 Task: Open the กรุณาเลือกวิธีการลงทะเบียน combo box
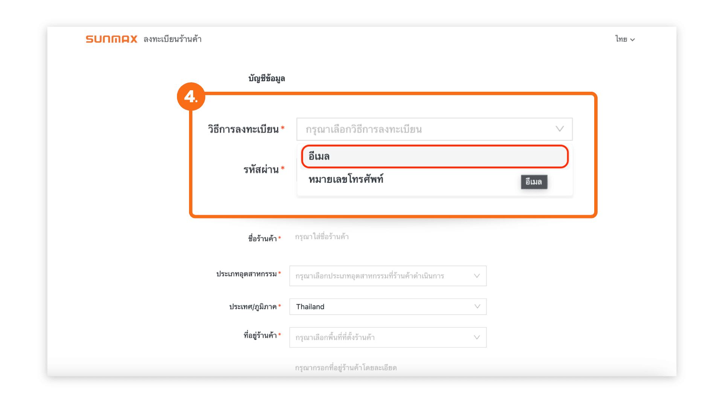[x=426, y=129]
